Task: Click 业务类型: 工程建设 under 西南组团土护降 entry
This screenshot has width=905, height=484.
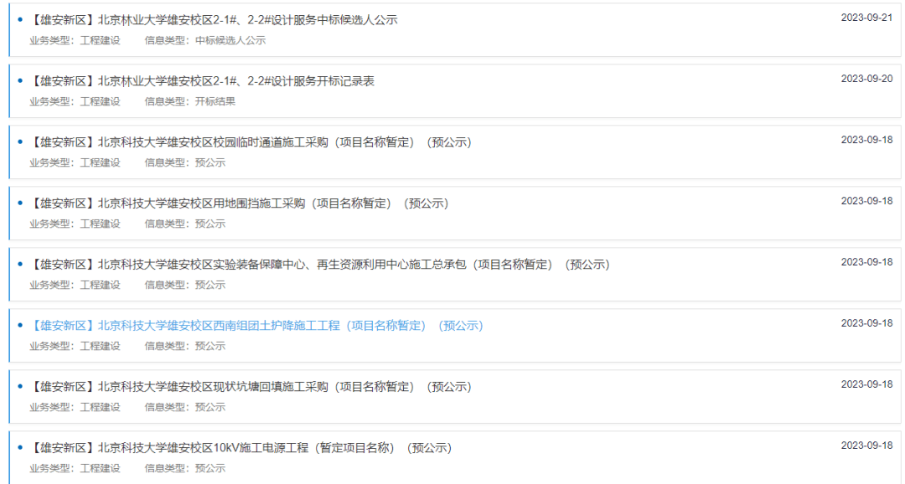Action: pos(75,346)
